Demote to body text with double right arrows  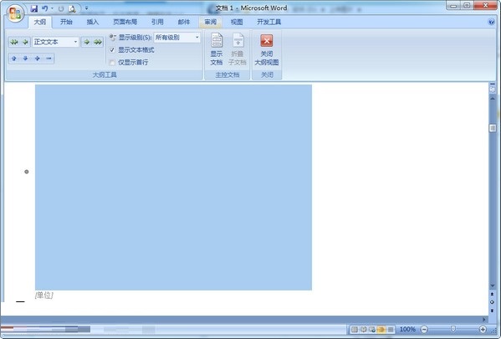tap(98, 42)
